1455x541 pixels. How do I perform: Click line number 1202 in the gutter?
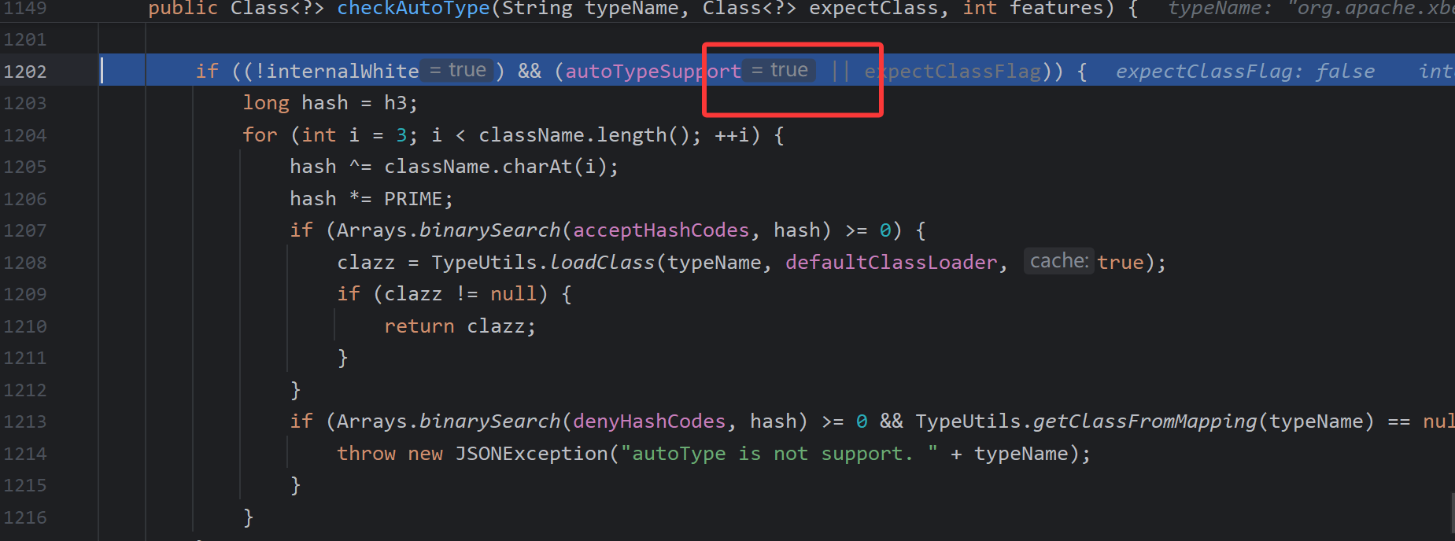25,72
